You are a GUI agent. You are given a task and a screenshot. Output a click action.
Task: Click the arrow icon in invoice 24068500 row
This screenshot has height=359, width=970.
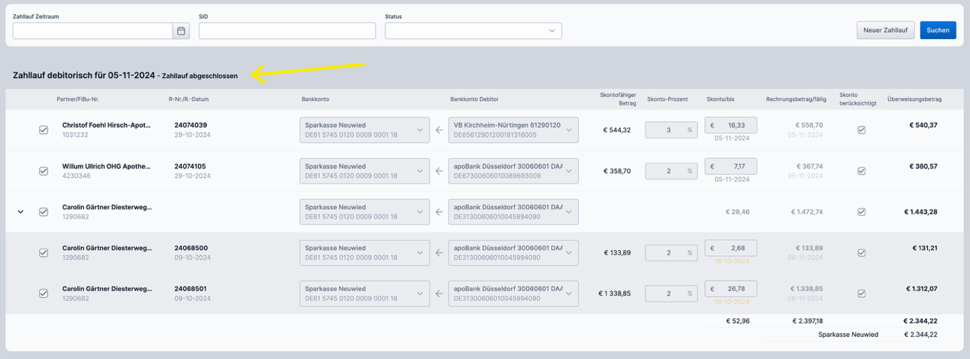click(x=438, y=253)
